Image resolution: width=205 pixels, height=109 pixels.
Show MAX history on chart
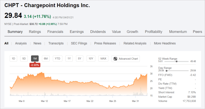[x=103, y=58]
